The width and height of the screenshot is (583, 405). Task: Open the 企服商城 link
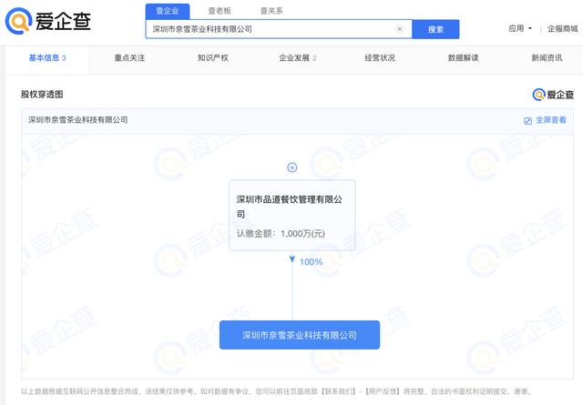(563, 28)
